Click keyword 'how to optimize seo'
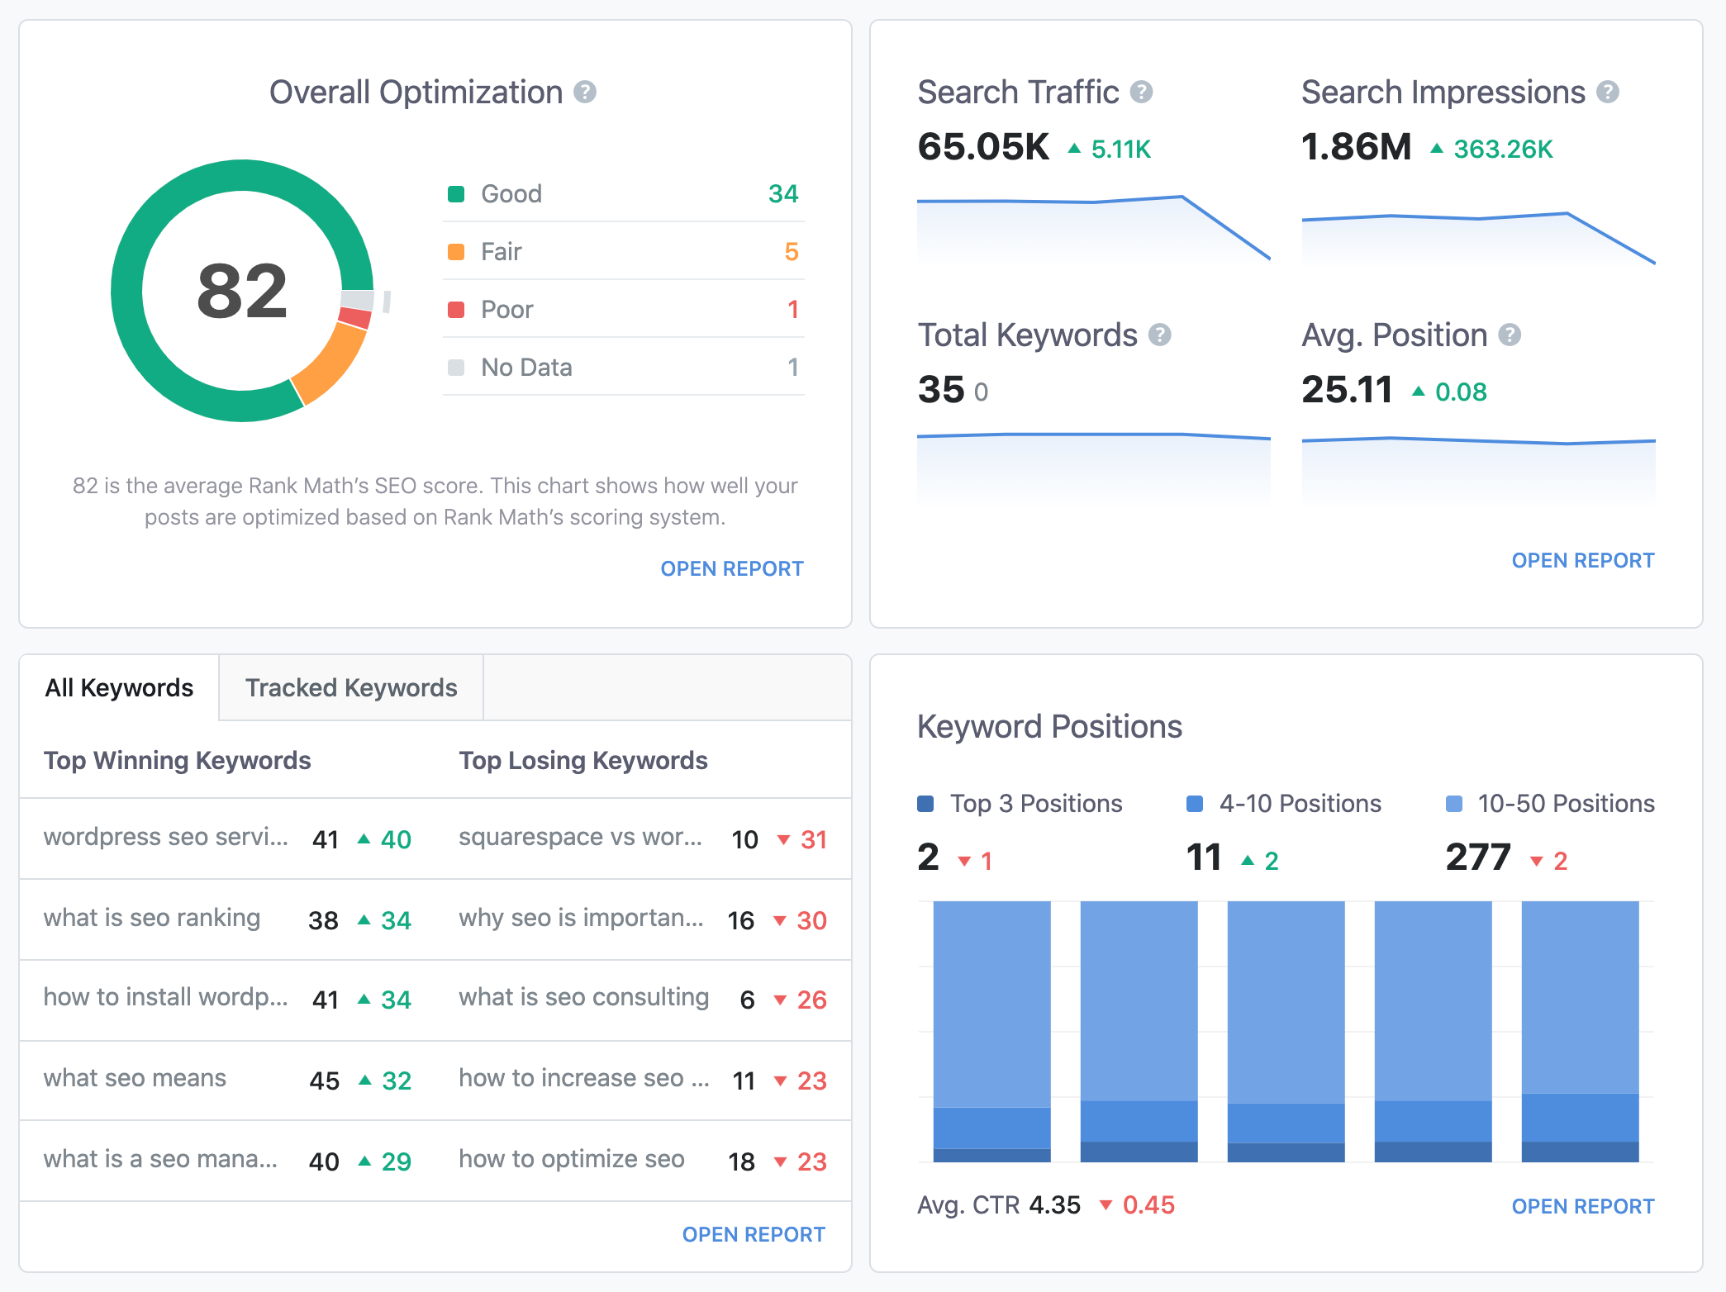Screen dimensions: 1726x1292 572,1159
